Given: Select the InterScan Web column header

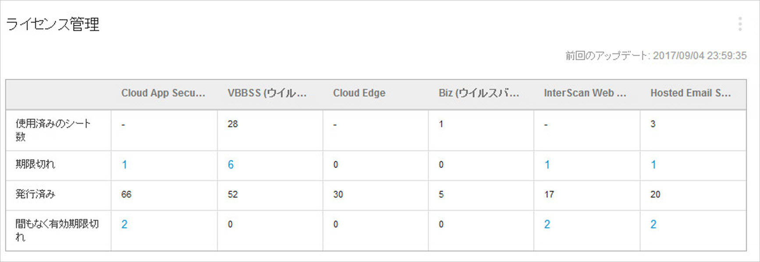Looking at the screenshot, I should [585, 93].
